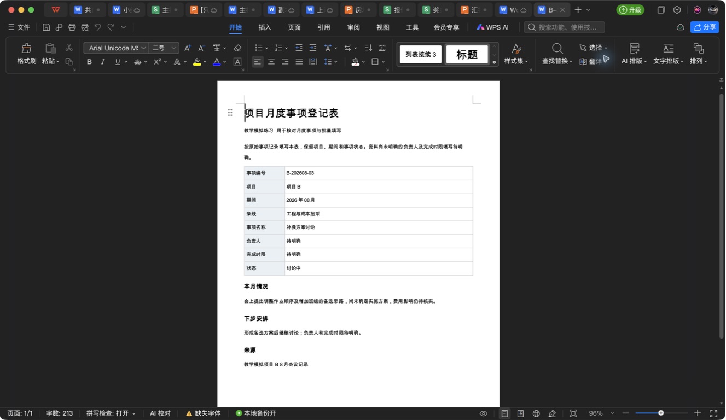The image size is (726, 420).
Task: Open the 视图 ribbon tab
Action: pyautogui.click(x=383, y=27)
